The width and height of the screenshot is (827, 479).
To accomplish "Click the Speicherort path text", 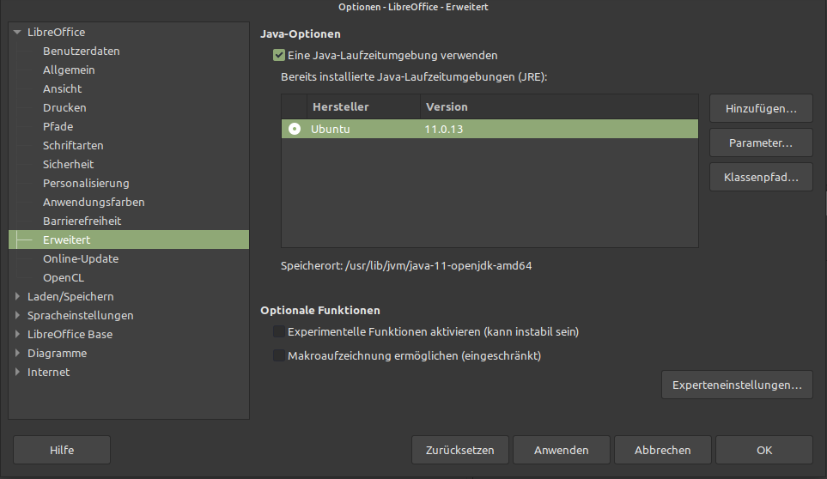I will coord(406,265).
